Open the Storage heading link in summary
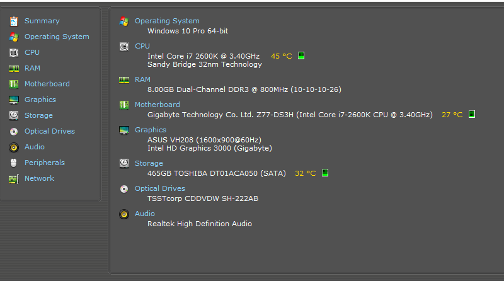504x281 pixels. pyautogui.click(x=149, y=163)
